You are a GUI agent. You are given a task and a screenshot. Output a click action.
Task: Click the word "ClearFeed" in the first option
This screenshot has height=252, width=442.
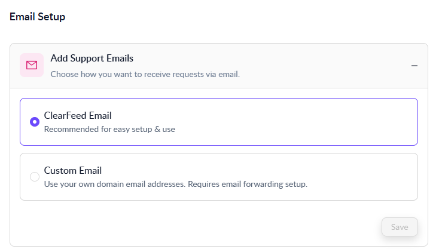pyautogui.click(x=65, y=115)
